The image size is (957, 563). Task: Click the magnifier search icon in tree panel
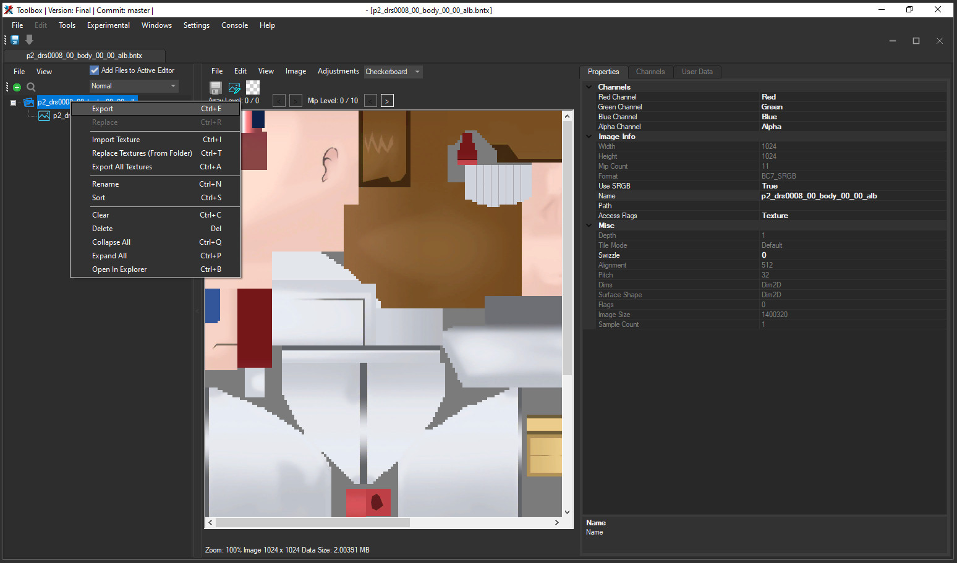pos(31,87)
